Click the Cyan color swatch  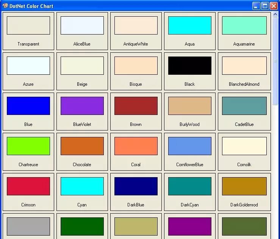(x=82, y=186)
